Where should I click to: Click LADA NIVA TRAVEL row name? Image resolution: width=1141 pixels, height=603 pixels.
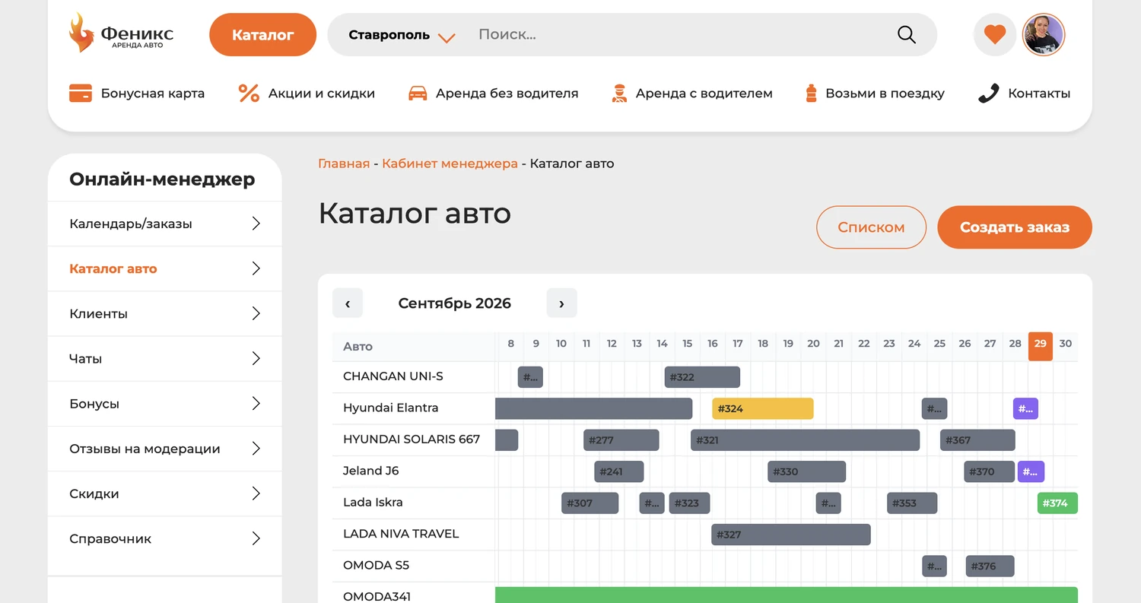[401, 534]
